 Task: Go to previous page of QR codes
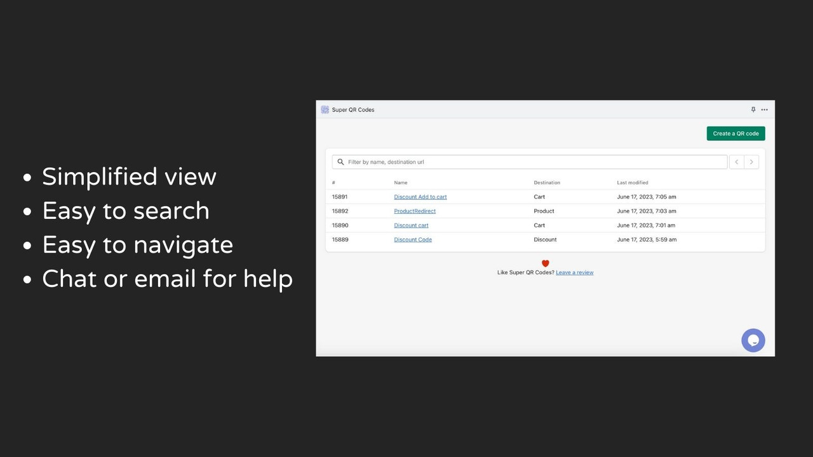(736, 162)
